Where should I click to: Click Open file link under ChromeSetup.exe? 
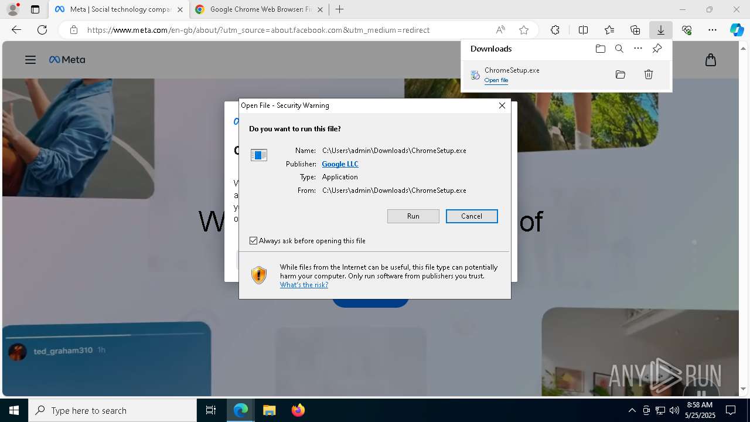tap(496, 80)
